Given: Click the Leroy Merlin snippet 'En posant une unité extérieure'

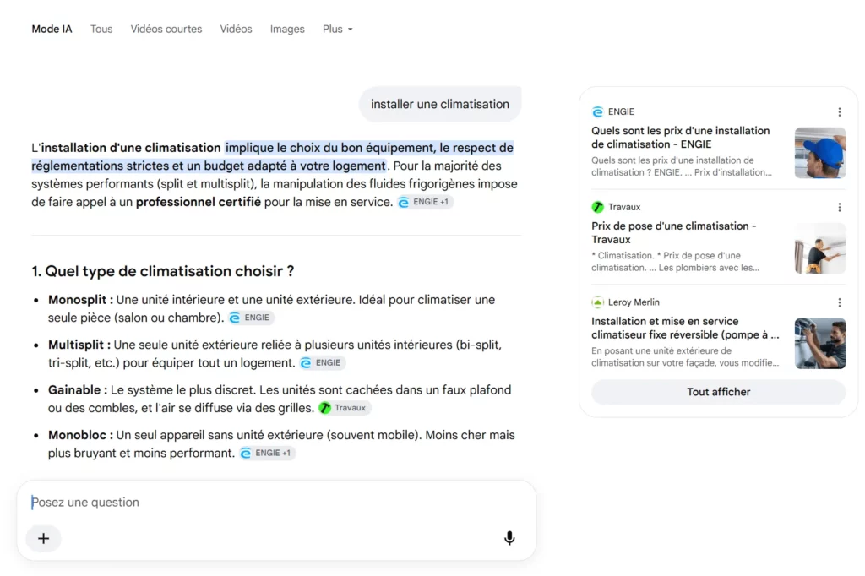Looking at the screenshot, I should click(685, 357).
